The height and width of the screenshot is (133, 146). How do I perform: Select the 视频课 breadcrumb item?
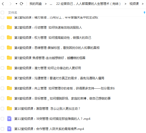point(134,4)
